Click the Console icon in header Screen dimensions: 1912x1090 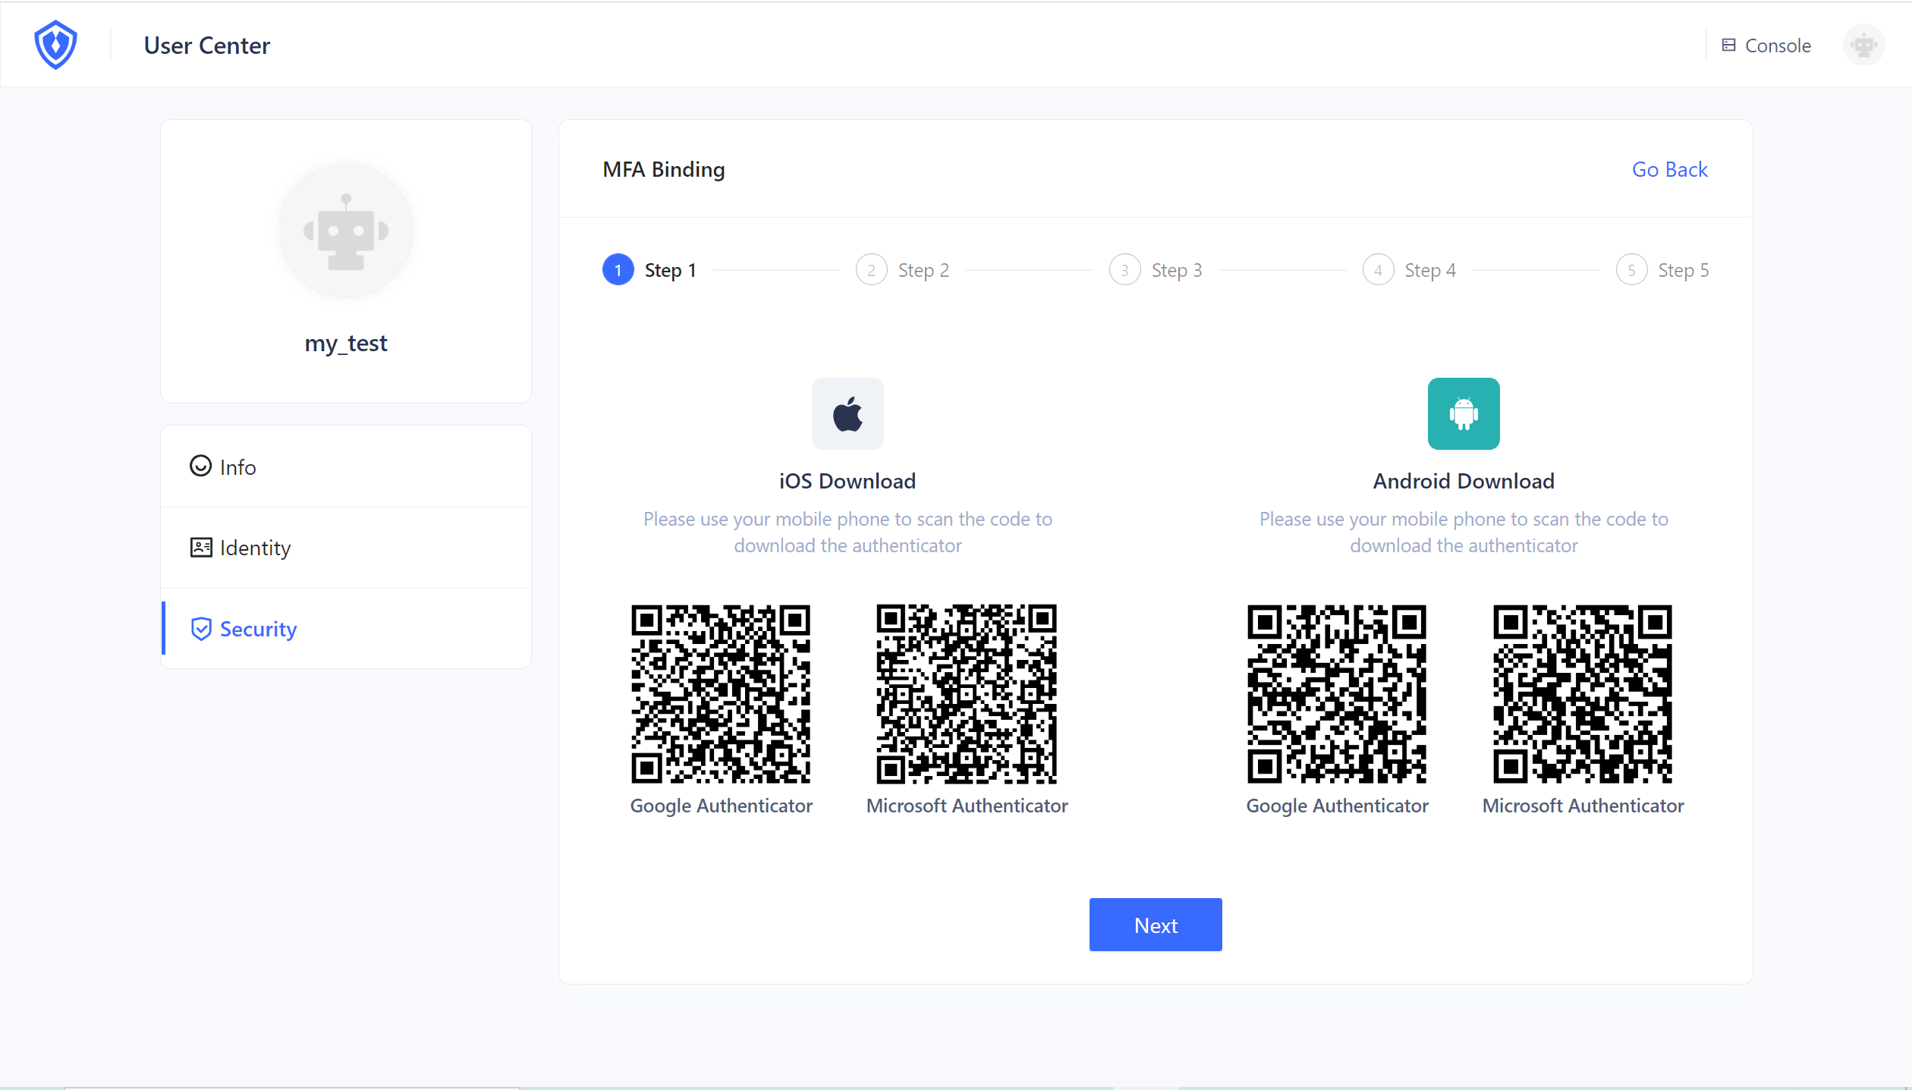(x=1728, y=46)
